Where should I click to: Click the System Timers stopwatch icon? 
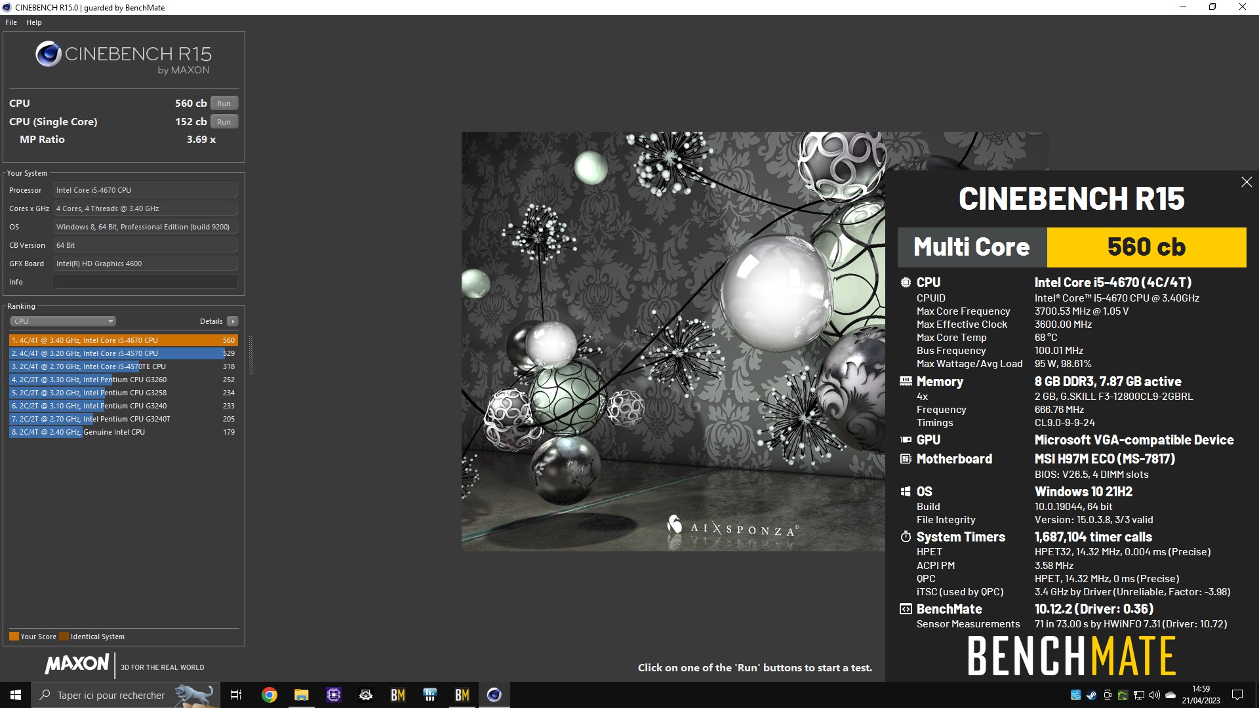906,537
